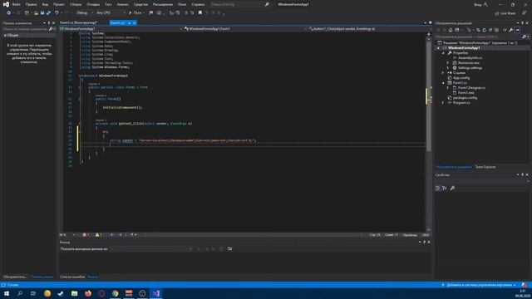Open Chrome from the taskbar
The image size is (532, 299).
pyautogui.click(x=116, y=293)
